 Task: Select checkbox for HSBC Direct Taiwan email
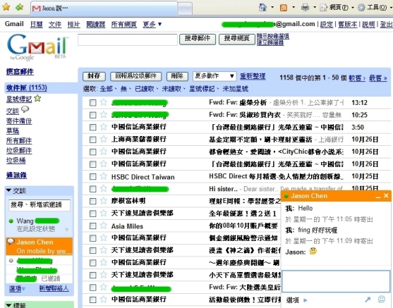click(x=92, y=177)
